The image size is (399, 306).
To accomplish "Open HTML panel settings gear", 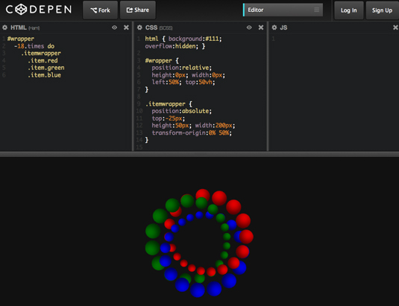I will (4, 28).
